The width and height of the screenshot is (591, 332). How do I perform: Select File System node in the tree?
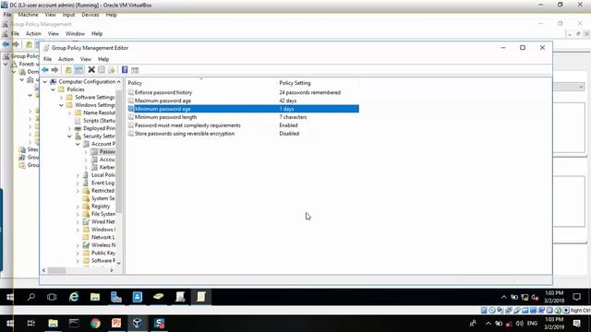[103, 214]
